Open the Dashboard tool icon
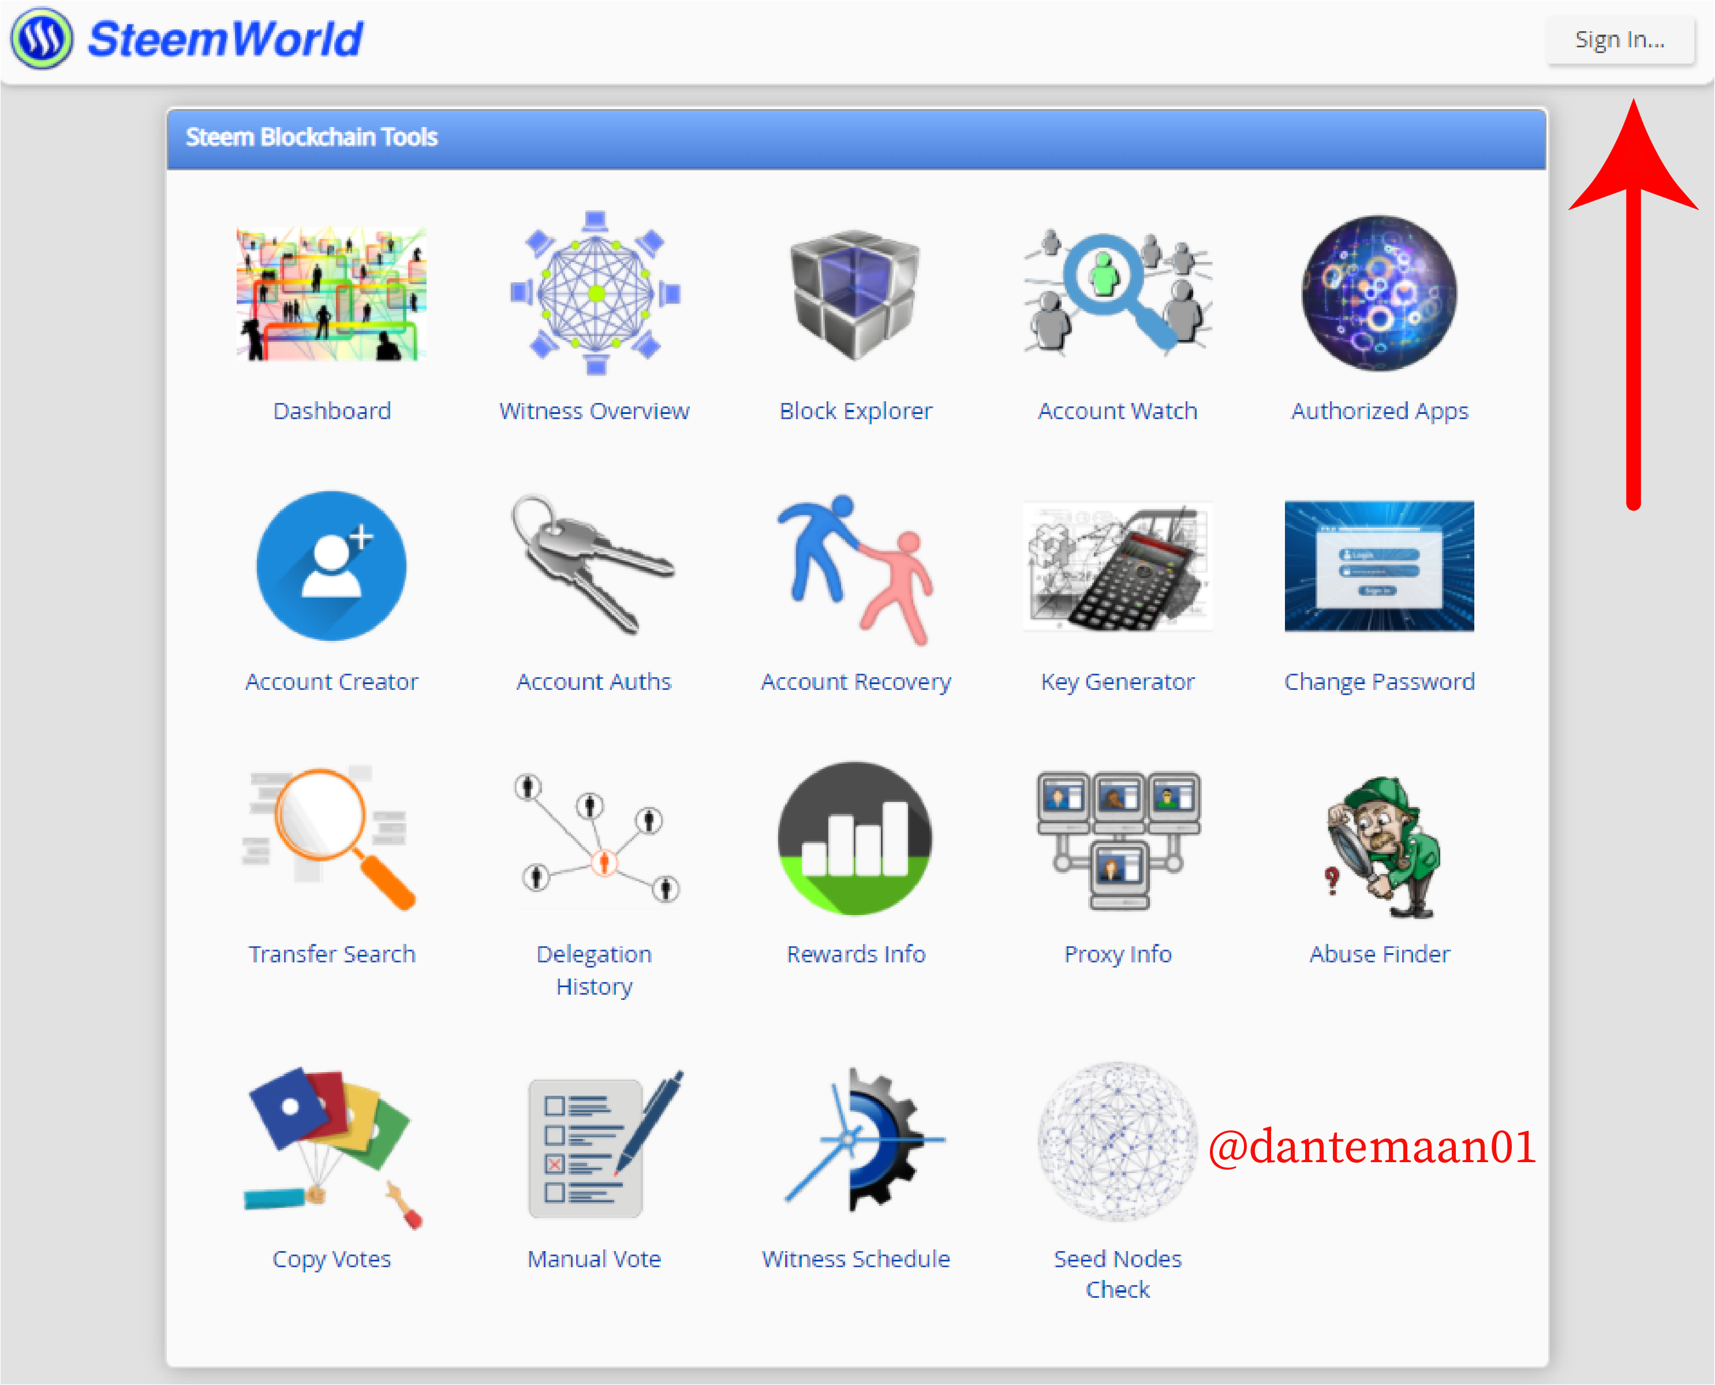Screen dimensions: 1715x1385 coord(332,294)
